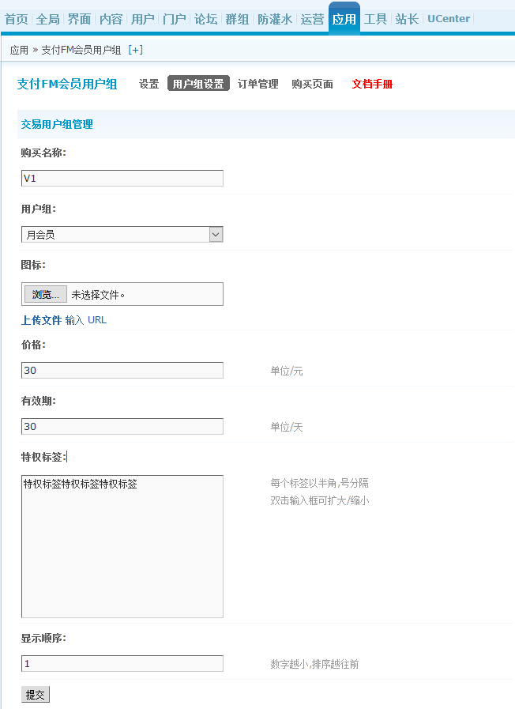Click the 未选择文件 text
The height and width of the screenshot is (709, 515).
[98, 295]
